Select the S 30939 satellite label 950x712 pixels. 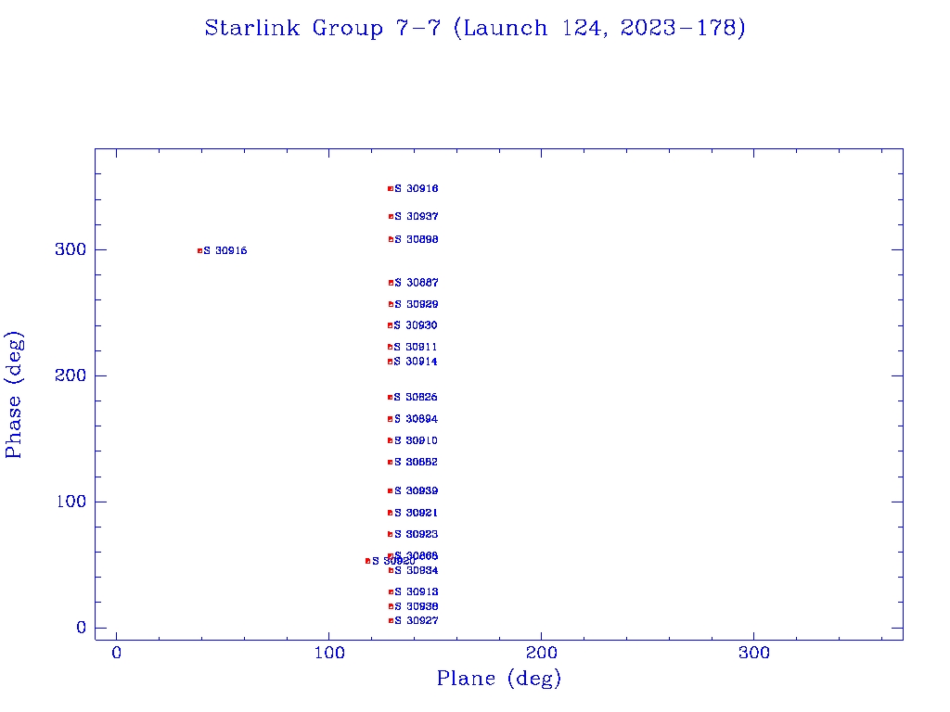[x=417, y=490]
